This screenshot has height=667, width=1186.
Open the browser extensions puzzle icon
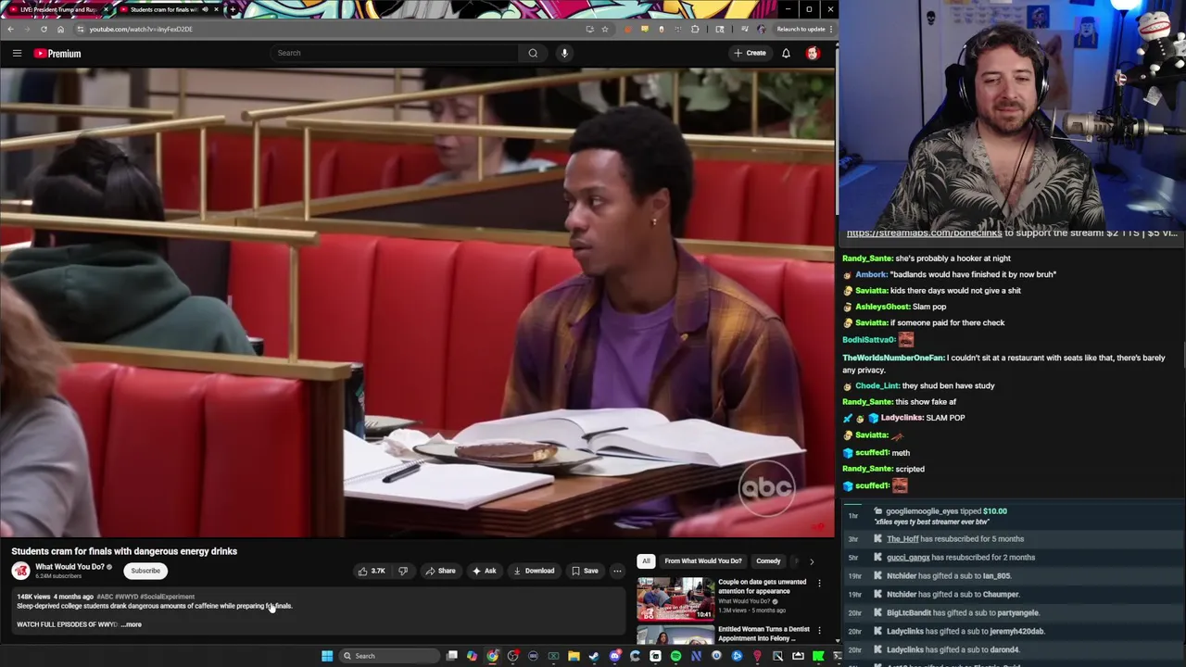tap(695, 29)
